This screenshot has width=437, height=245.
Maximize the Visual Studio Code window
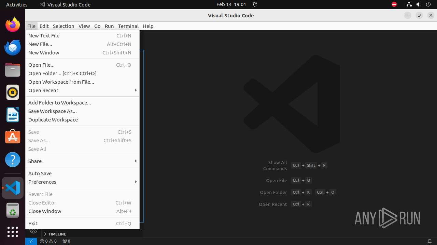419,15
